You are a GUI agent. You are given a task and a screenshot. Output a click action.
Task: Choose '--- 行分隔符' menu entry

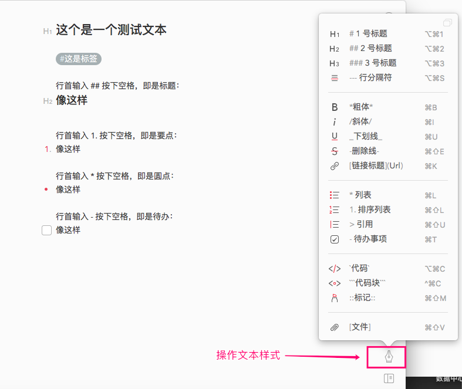pyautogui.click(x=370, y=77)
